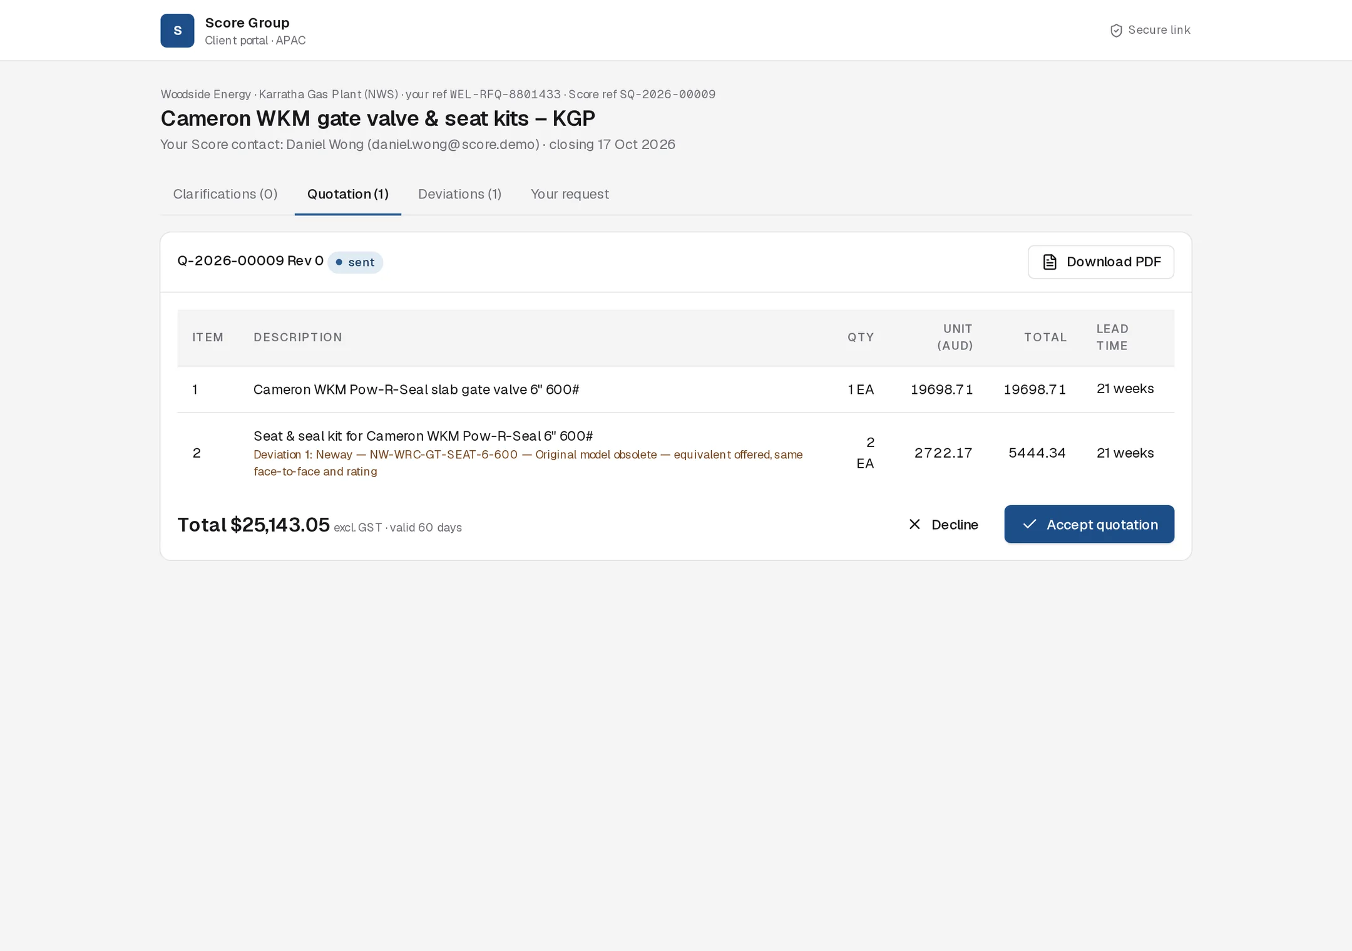Click the Score Group S logo
The image size is (1352, 951).
coord(177,31)
